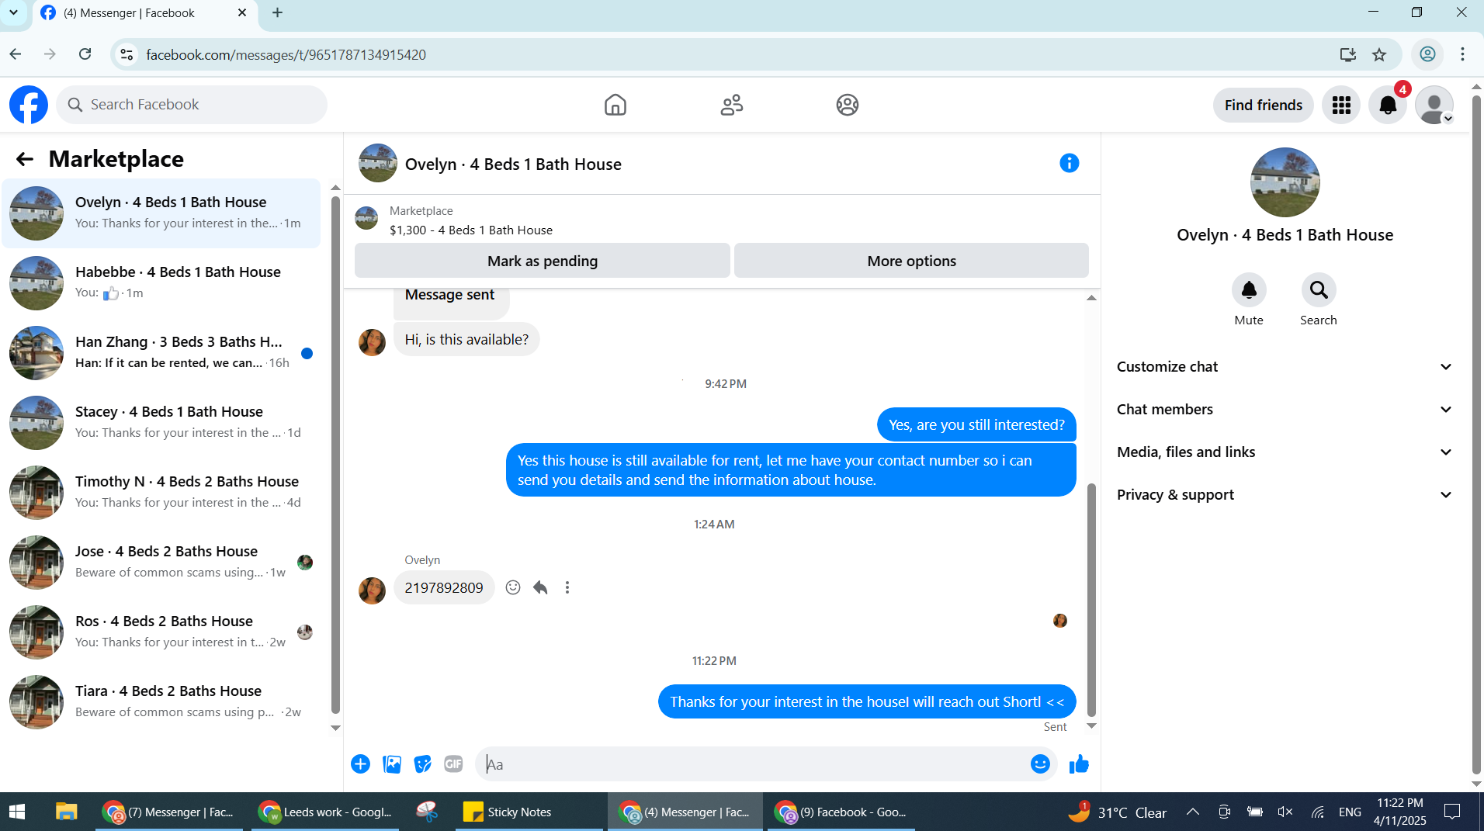Viewport: 1484px width, 831px height.
Task: Open a new browser tab
Action: 277,12
